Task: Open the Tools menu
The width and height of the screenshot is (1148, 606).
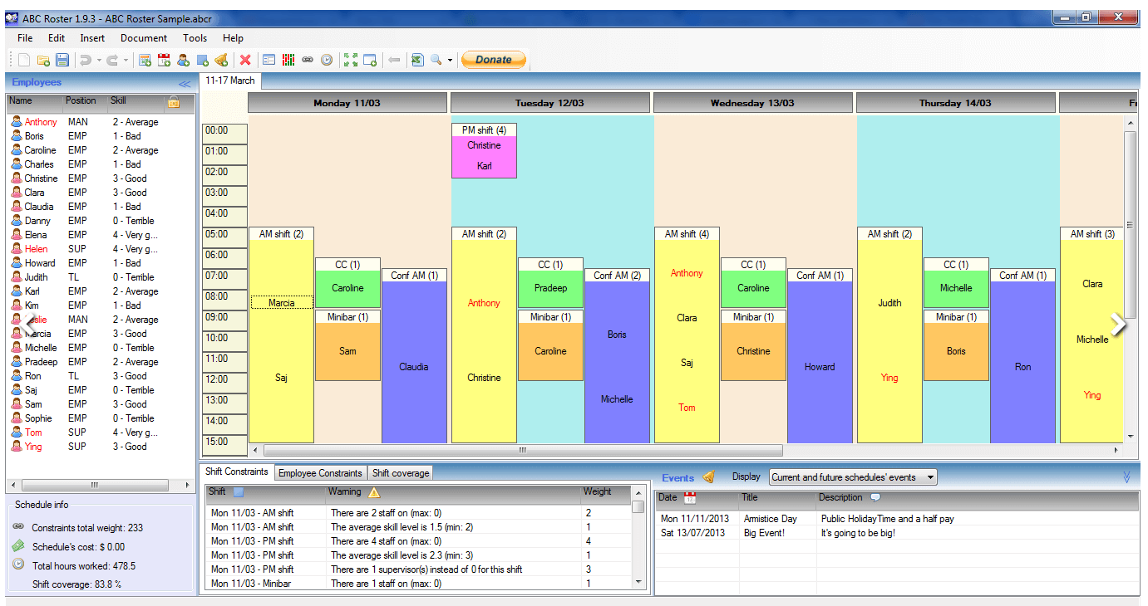Action: click(195, 37)
